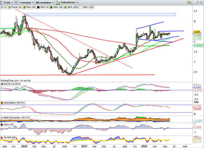Click the list settings icon after Precio

[20, 7]
